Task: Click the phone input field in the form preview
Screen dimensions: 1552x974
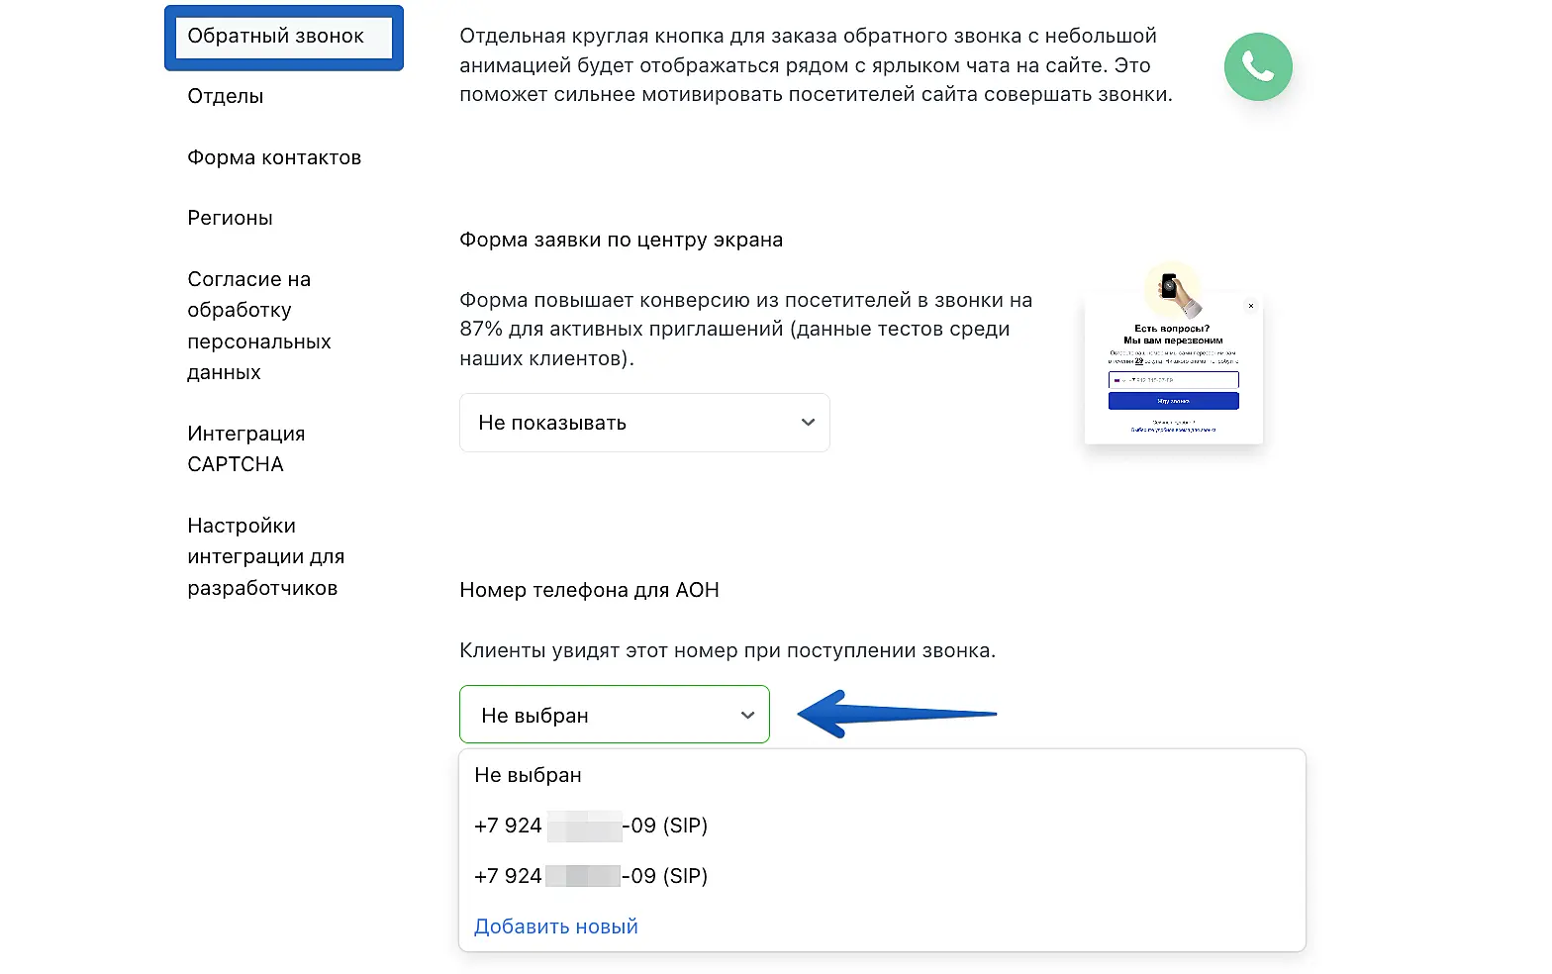Action: (x=1173, y=380)
